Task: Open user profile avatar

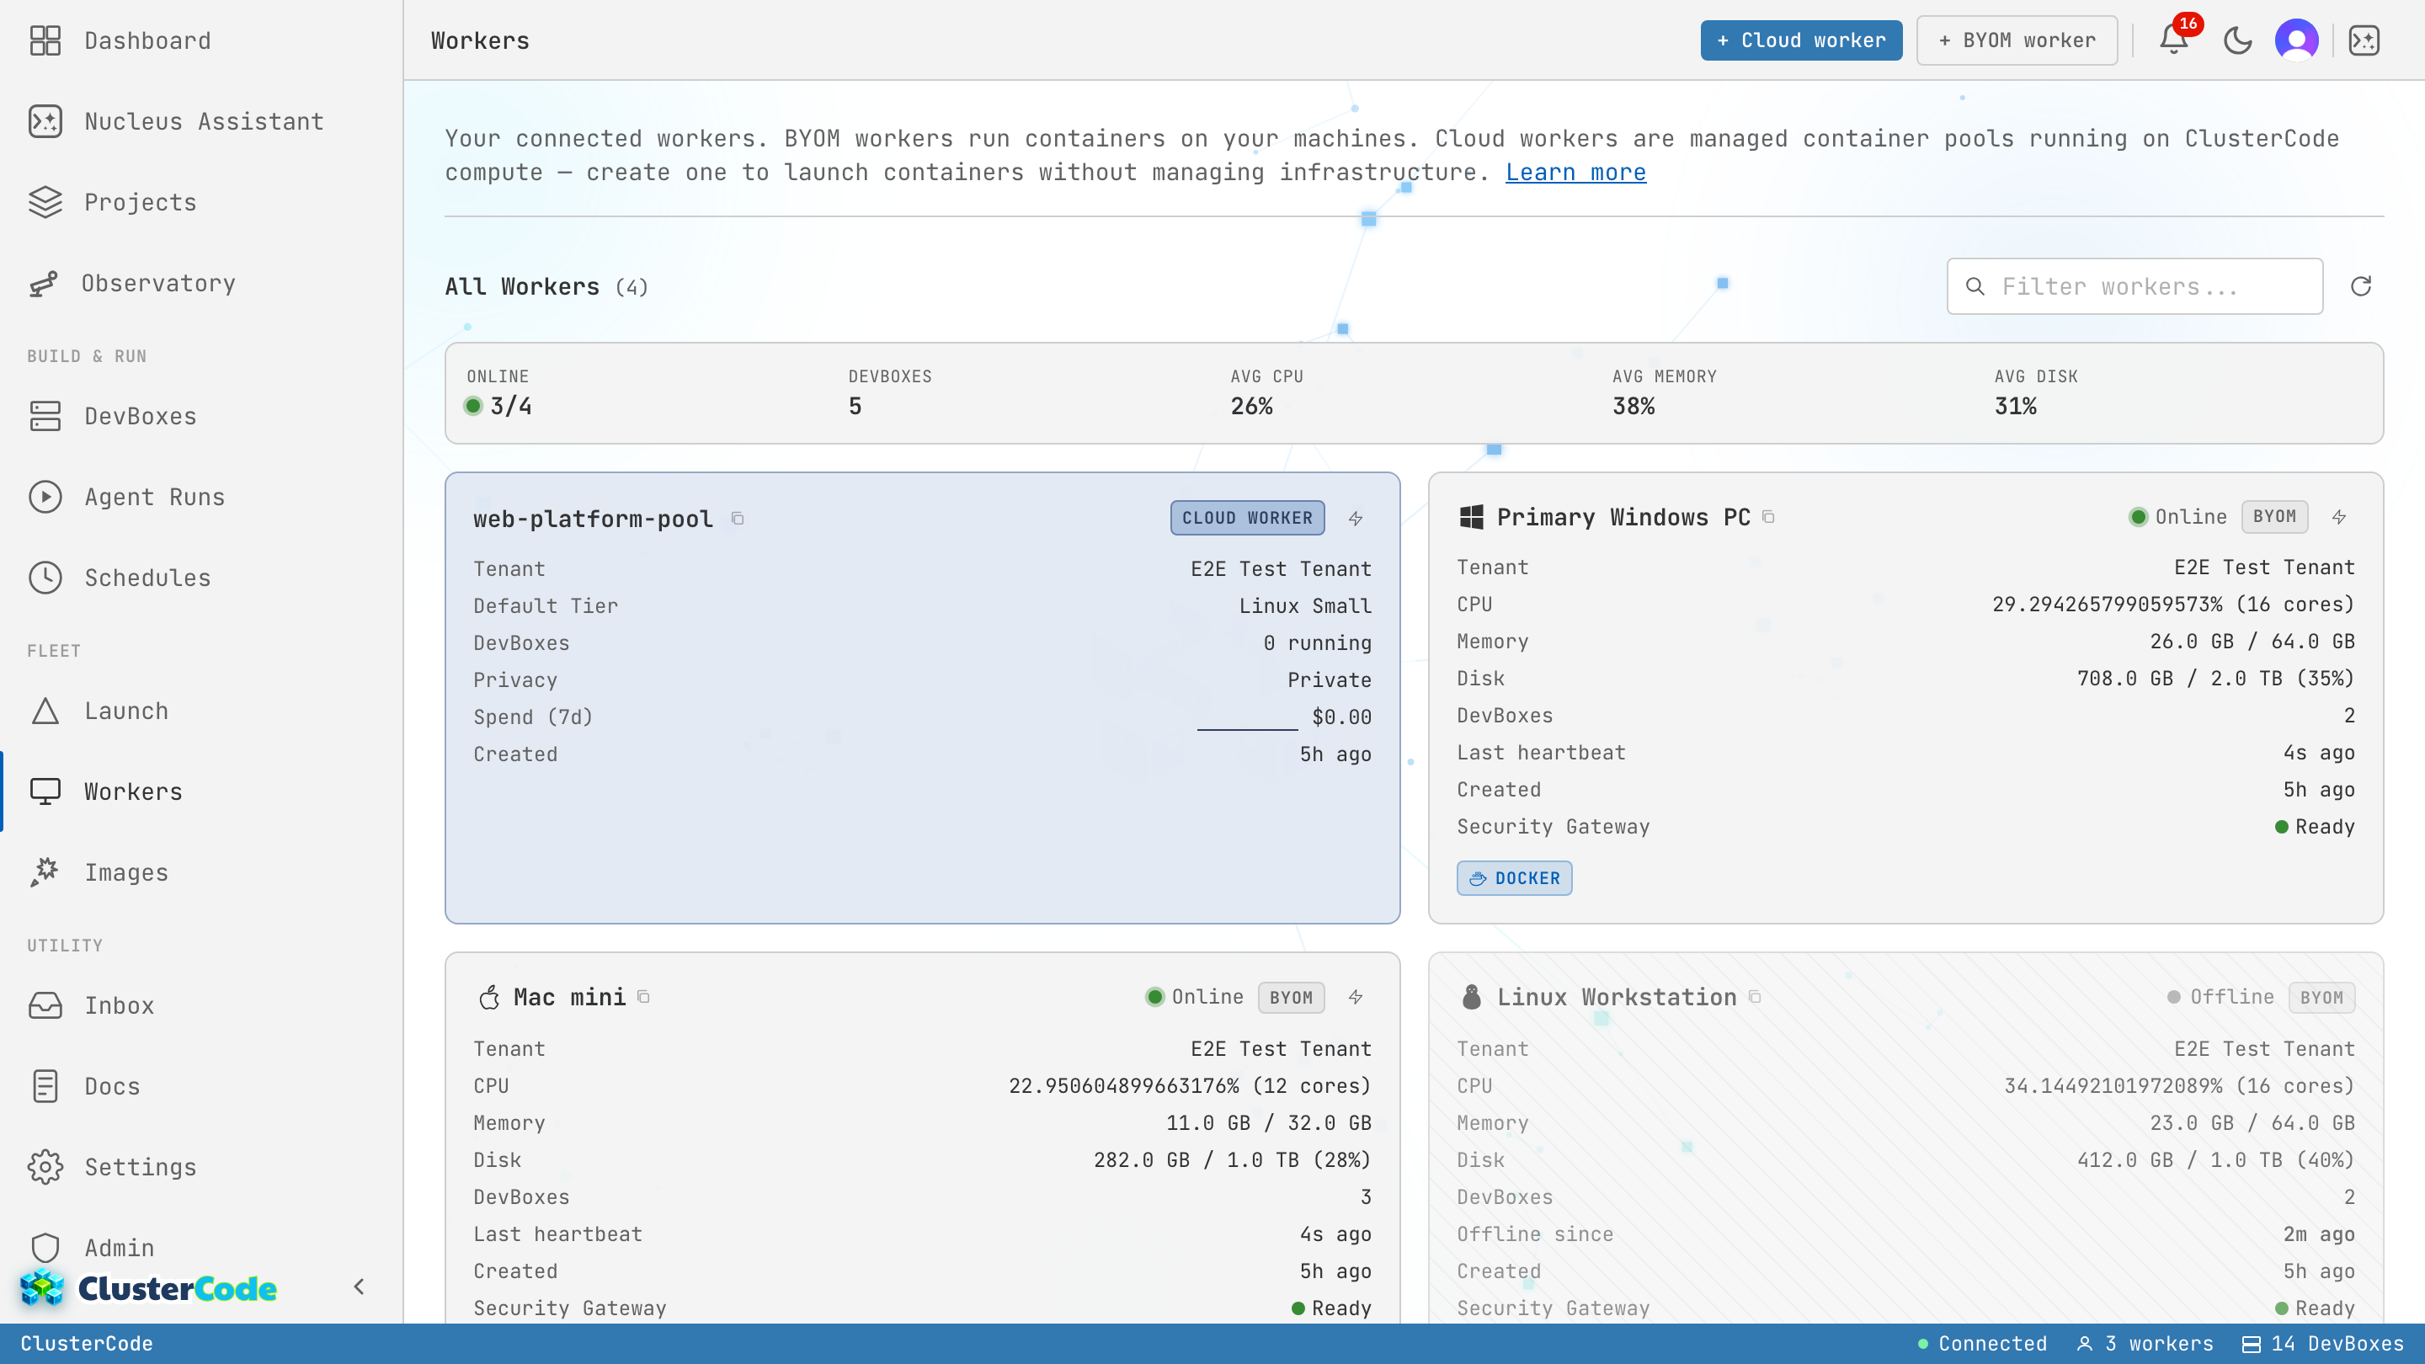Action: (x=2297, y=40)
